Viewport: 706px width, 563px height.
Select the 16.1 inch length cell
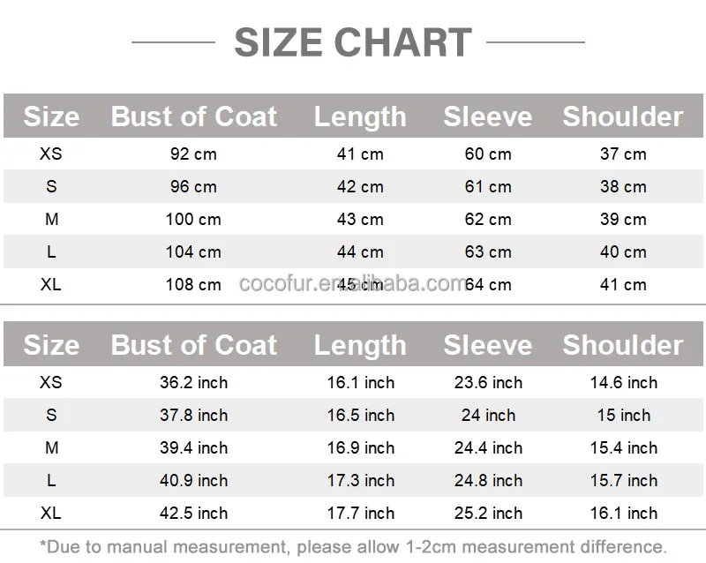click(360, 383)
